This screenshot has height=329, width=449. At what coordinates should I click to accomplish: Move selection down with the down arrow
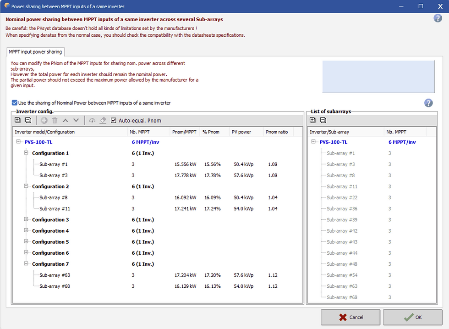[x=76, y=121]
